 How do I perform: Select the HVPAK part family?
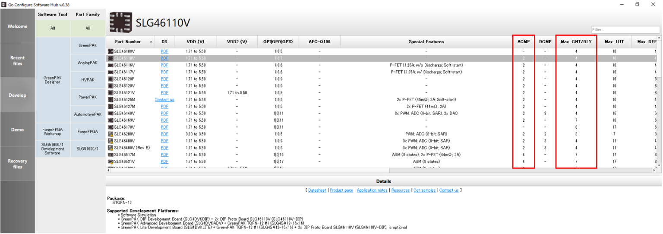(x=88, y=80)
